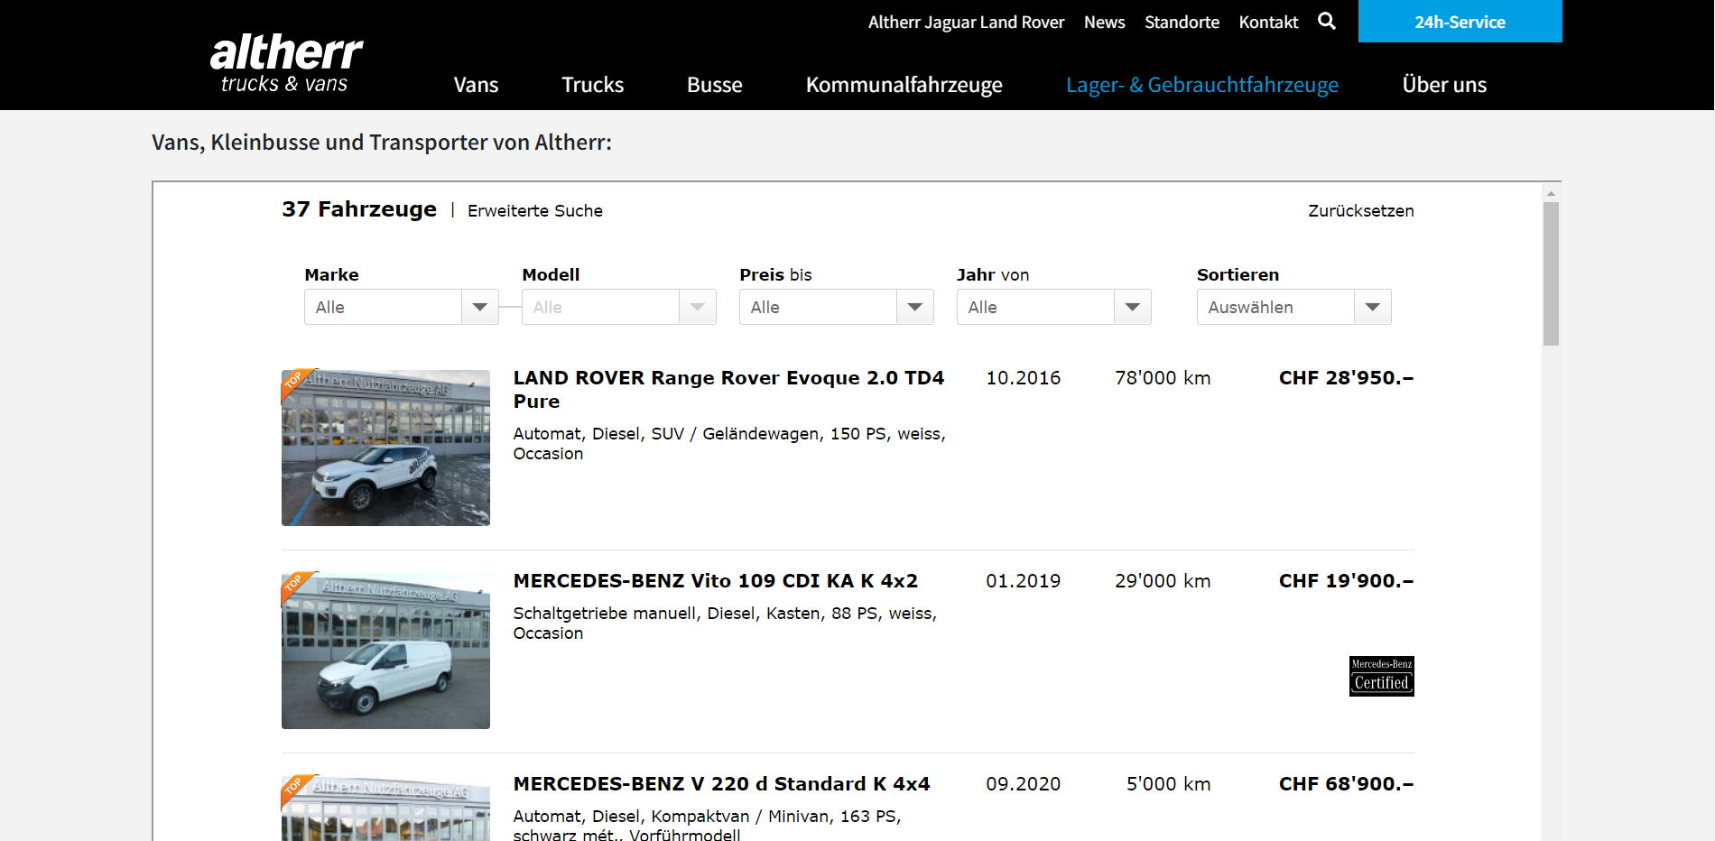
Task: Open the Vans menu
Action: point(476,85)
